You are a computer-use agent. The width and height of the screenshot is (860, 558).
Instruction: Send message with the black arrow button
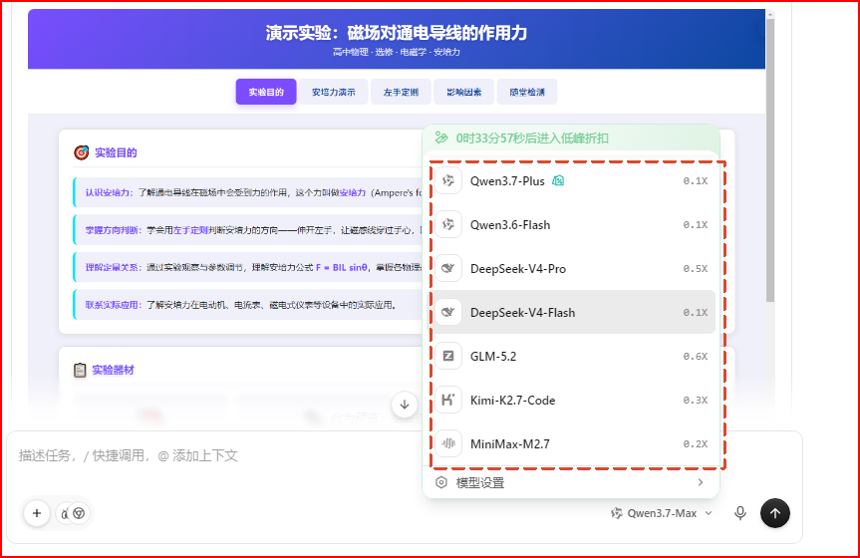(775, 513)
